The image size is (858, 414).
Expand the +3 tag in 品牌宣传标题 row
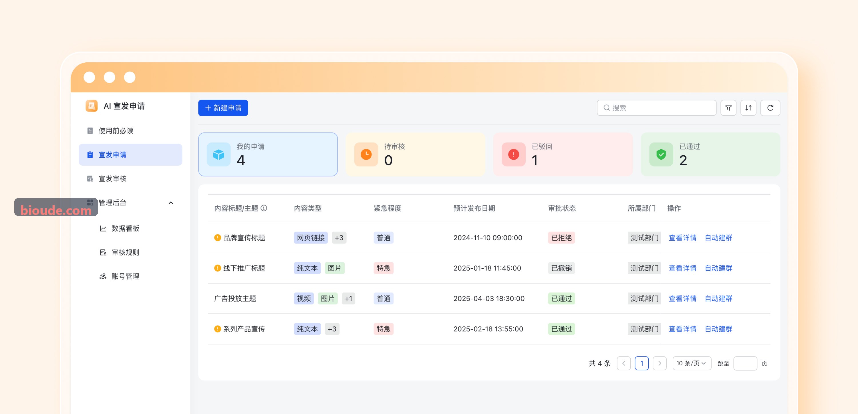[339, 238]
